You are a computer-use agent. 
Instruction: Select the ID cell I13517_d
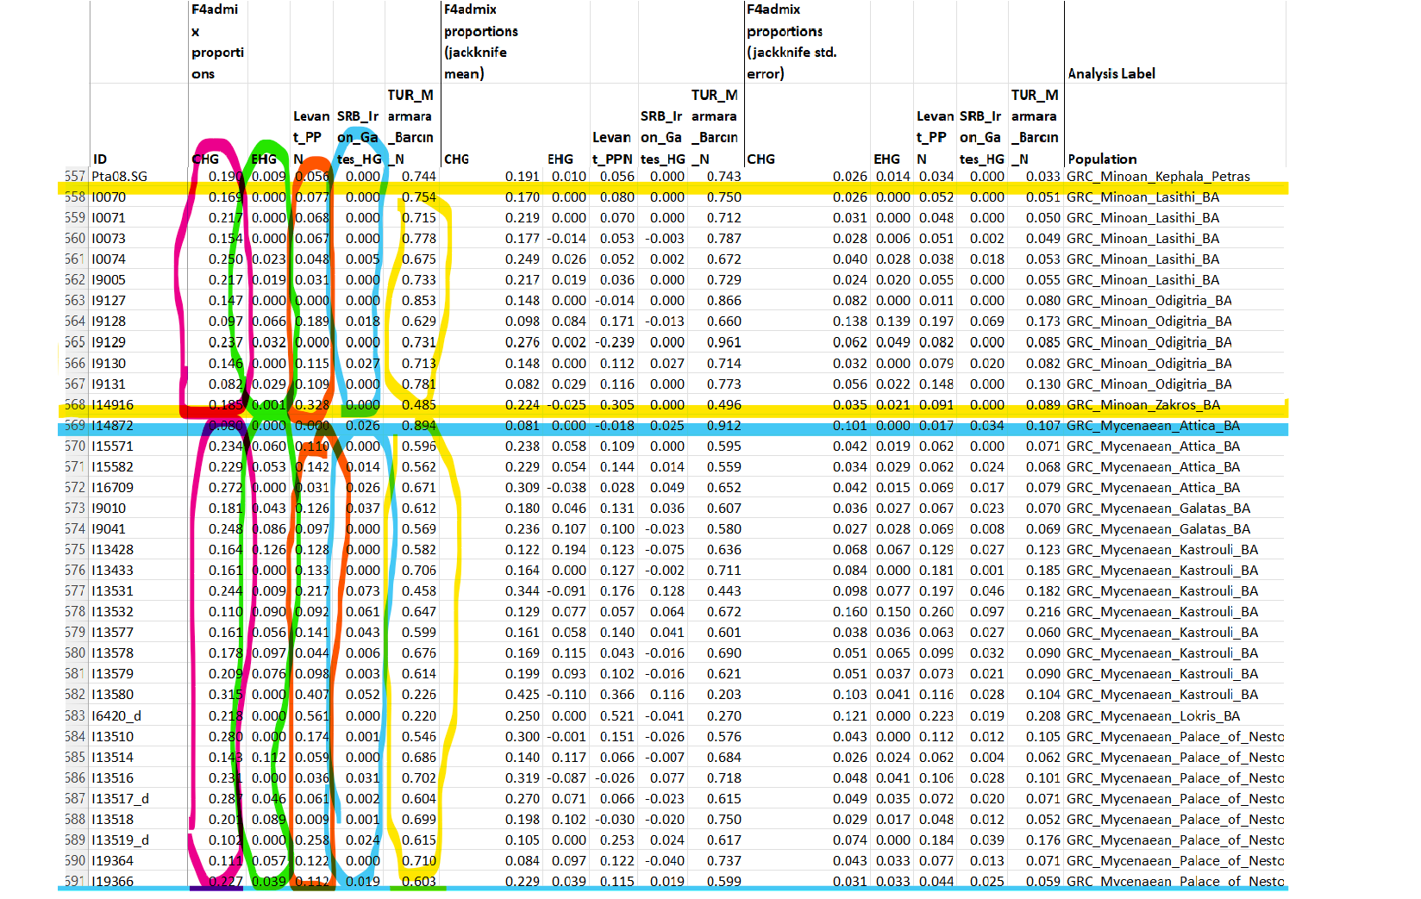[x=121, y=799]
